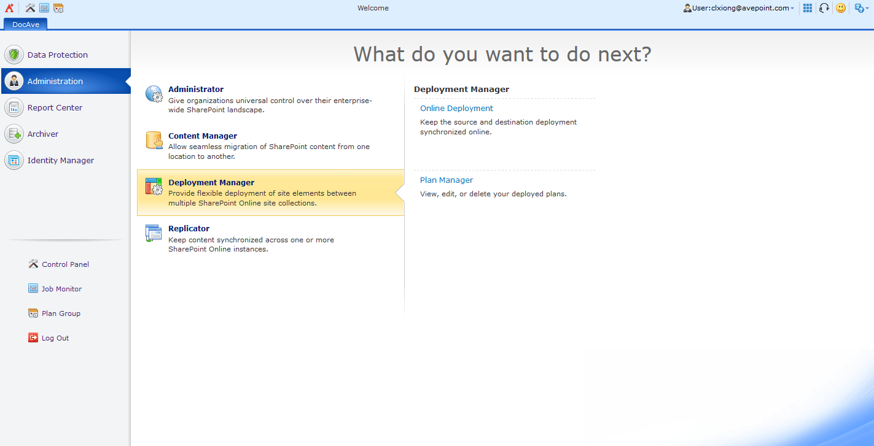Open Control Panel from top toolbar hammer icon
Screen dimensions: 874x446
30,8
